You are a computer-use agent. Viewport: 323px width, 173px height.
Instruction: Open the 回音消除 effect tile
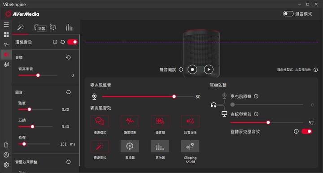(x=190, y=121)
